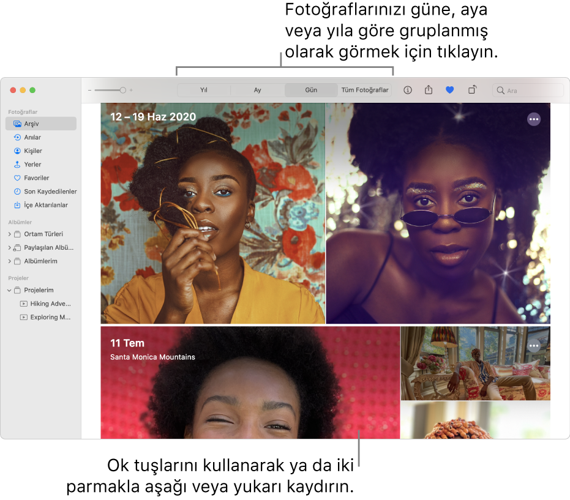Toggle the heart favorite icon in toolbar
The image size is (570, 500).
pyautogui.click(x=450, y=90)
